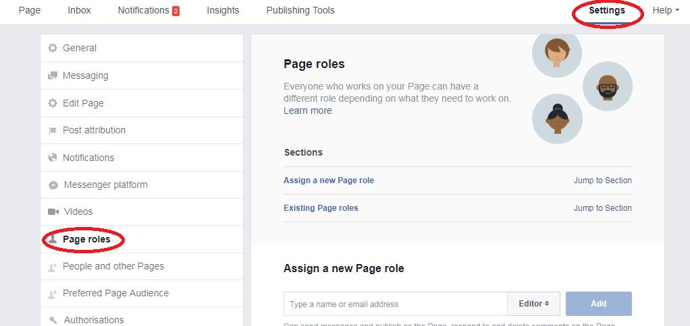690x326 pixels.
Task: Expand the Help menu
Action: [x=665, y=11]
